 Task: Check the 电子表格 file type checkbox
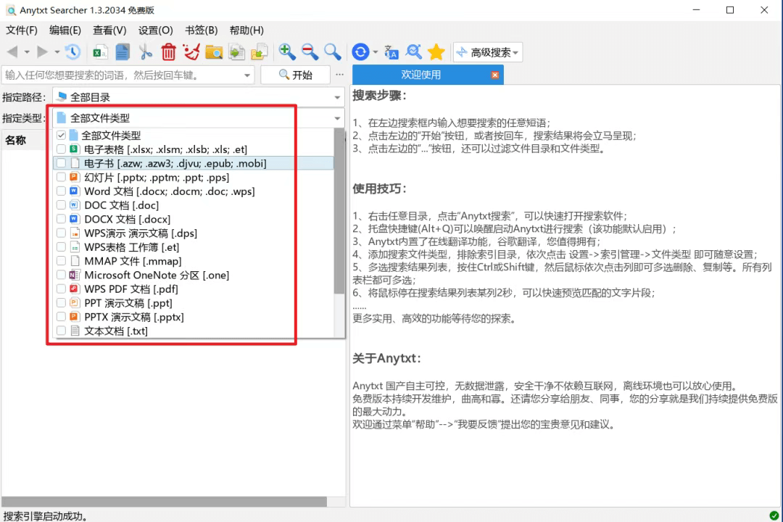tap(61, 149)
